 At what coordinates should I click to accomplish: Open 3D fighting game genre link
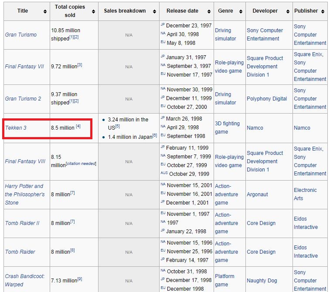tap(227, 128)
